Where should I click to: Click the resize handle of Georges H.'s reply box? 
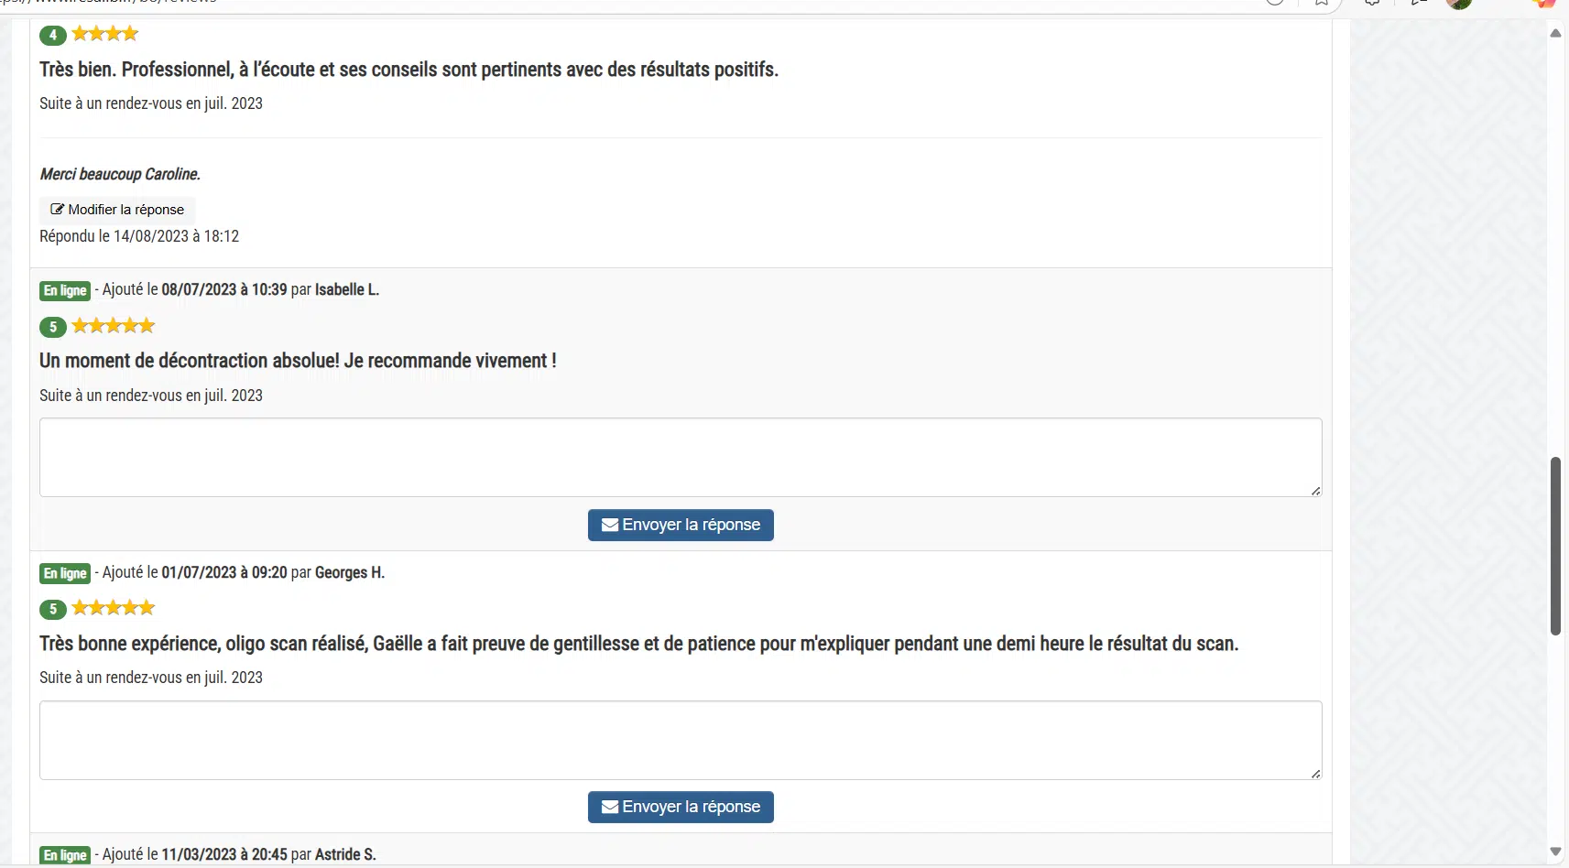[1315, 774]
